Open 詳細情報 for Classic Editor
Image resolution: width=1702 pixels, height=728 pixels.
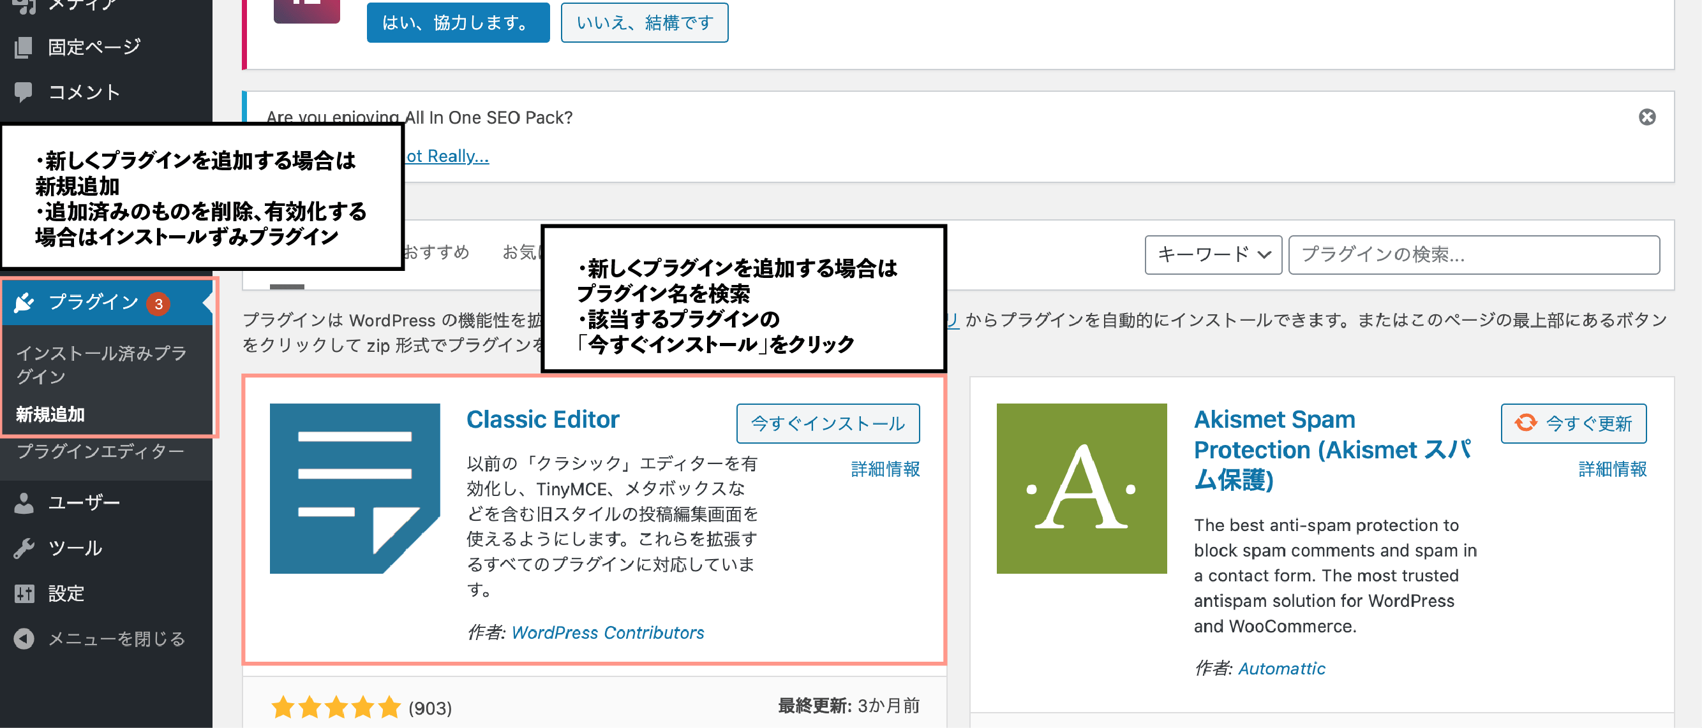(885, 469)
